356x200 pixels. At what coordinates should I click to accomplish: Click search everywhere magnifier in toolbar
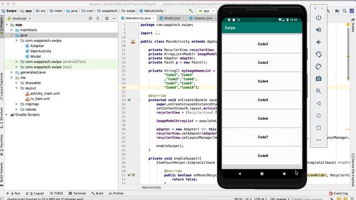click(x=344, y=11)
